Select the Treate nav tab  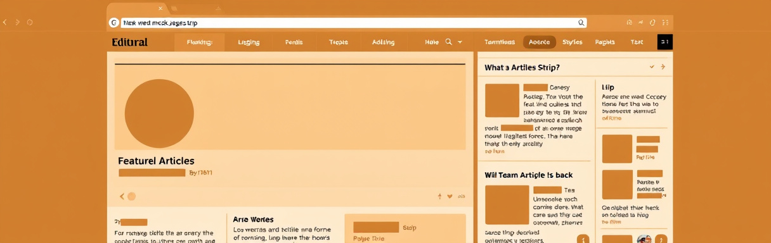(x=339, y=42)
